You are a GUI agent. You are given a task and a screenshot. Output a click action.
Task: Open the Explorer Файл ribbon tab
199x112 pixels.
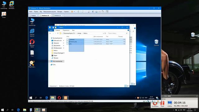coord(51,30)
